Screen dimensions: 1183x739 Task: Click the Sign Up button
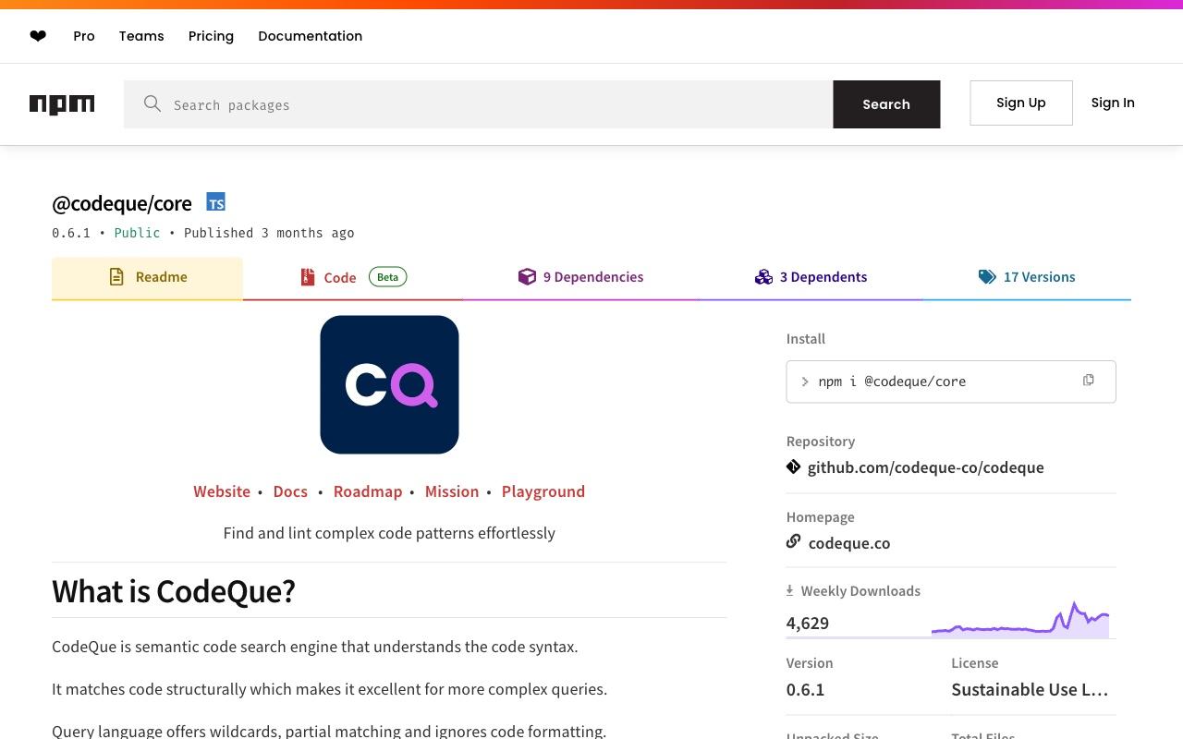(x=1021, y=103)
